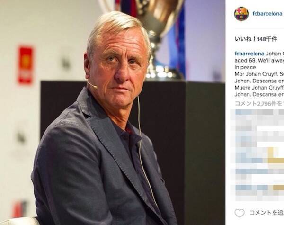Click the heart like icon
The width and height of the screenshot is (284, 225).
240,213
